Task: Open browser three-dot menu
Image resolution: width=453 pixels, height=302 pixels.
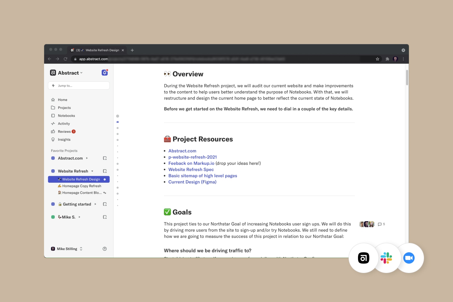Action: [403, 59]
